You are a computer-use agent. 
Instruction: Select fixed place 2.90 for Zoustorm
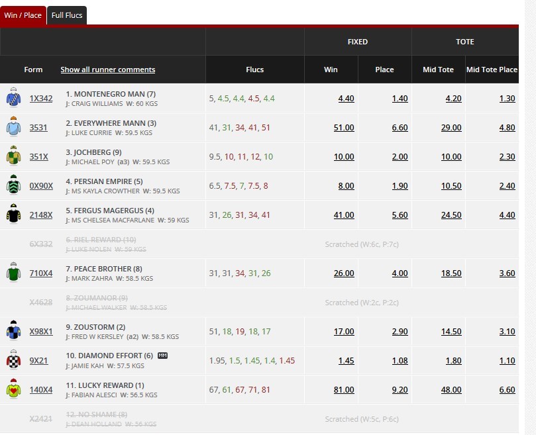click(x=400, y=332)
